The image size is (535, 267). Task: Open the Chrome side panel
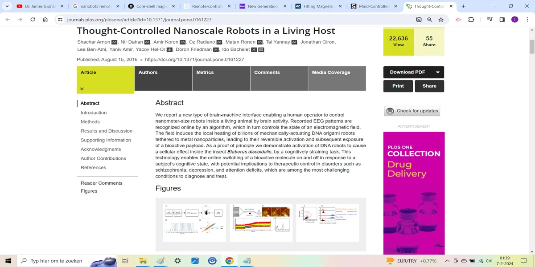click(x=502, y=20)
